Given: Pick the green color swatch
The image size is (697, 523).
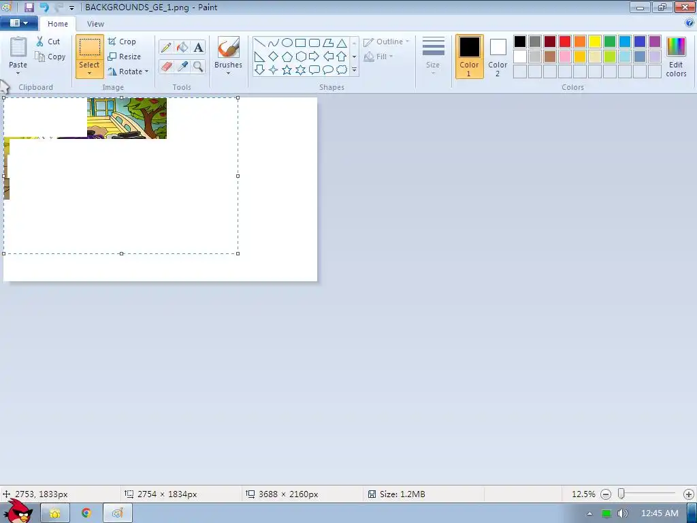Looking at the screenshot, I should click(610, 42).
